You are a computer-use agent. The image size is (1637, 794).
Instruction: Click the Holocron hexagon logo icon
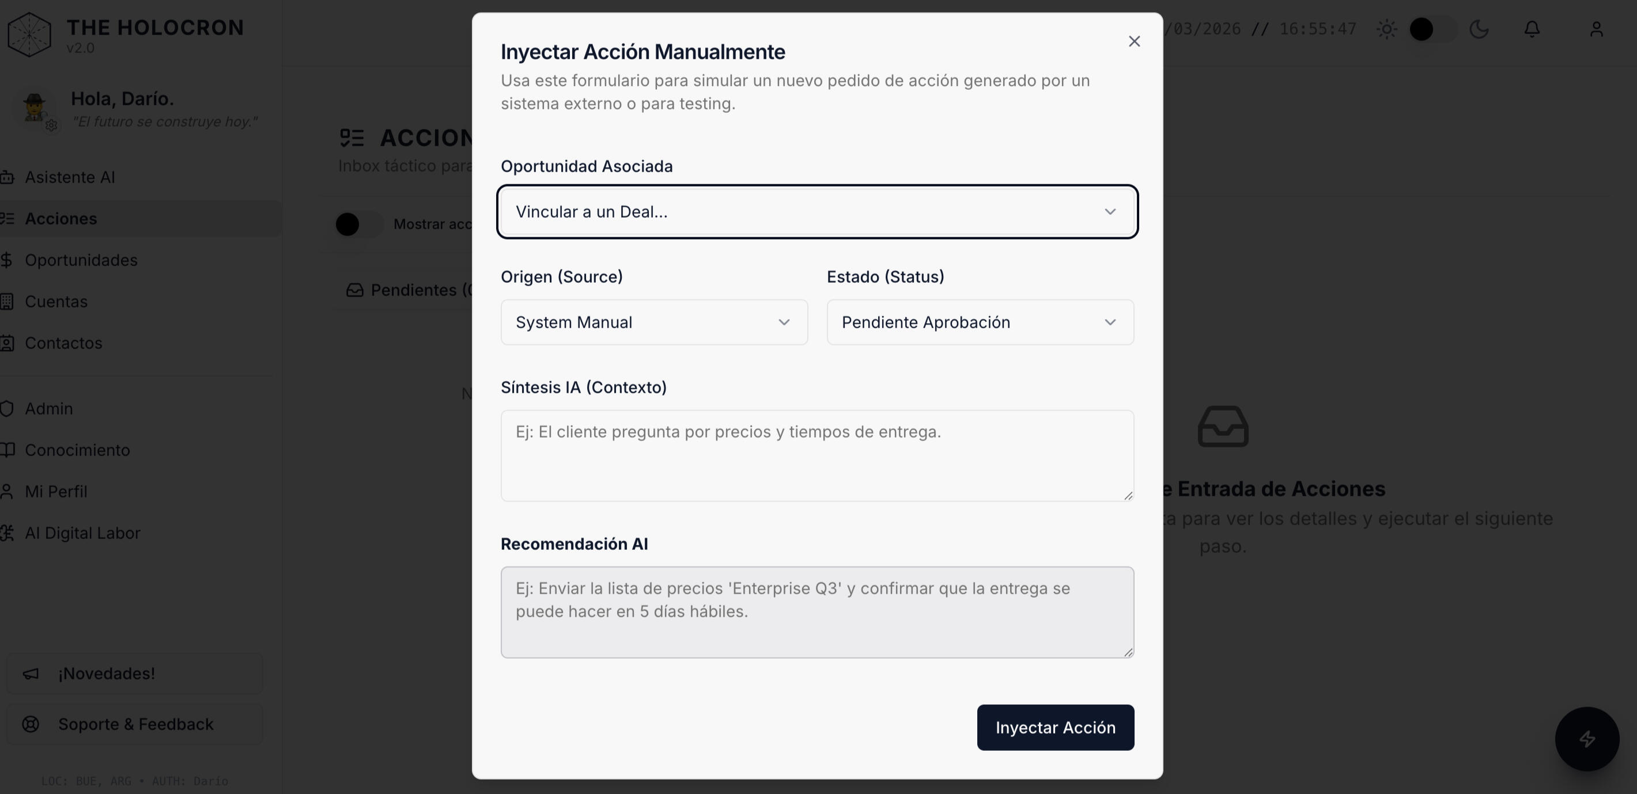pyautogui.click(x=29, y=35)
